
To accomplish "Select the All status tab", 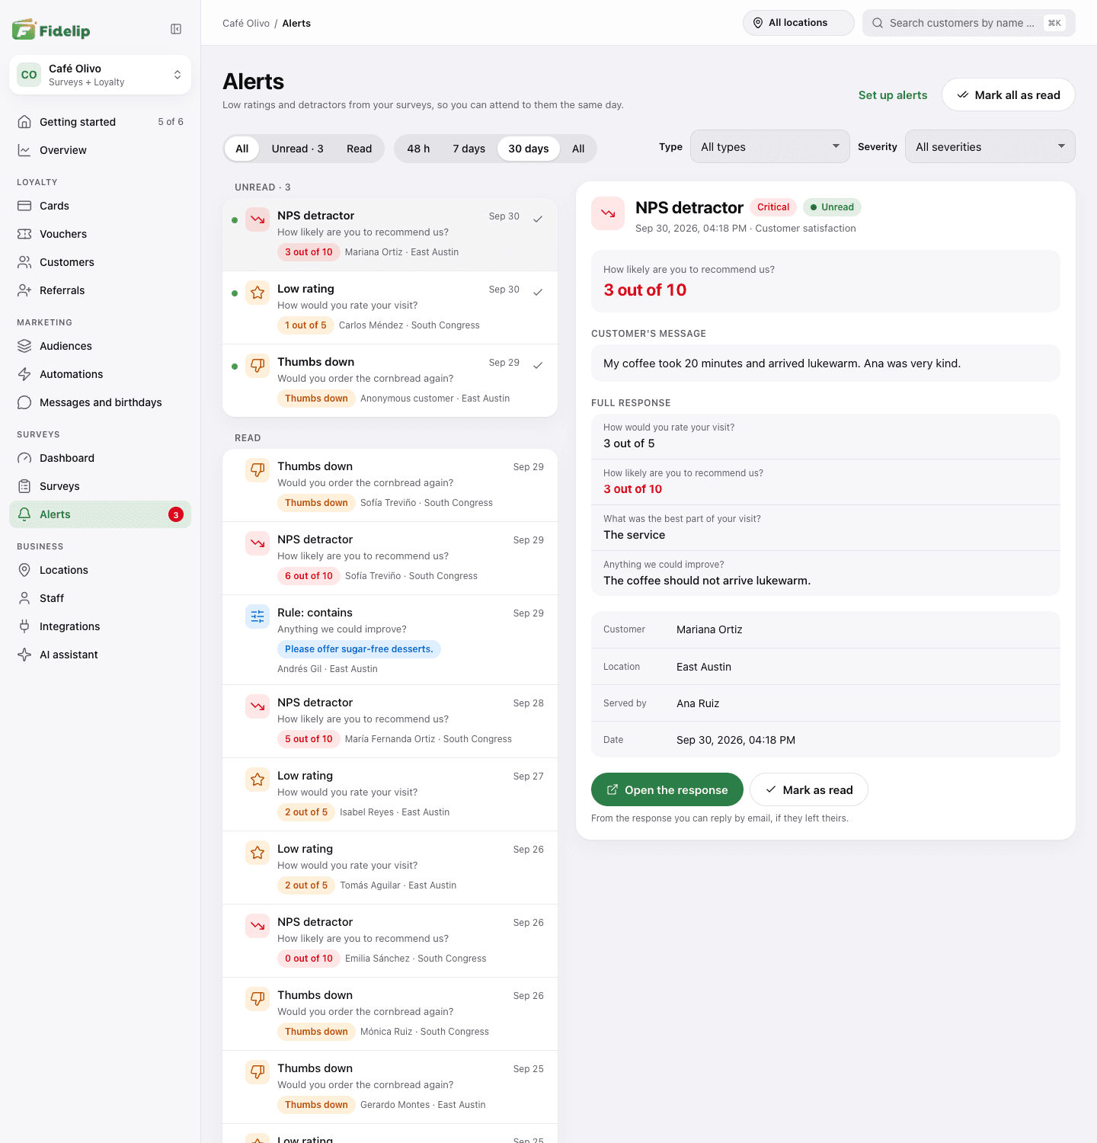I will 242,149.
